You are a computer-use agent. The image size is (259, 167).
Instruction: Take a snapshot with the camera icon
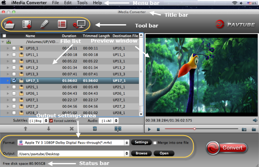(x=244, y=129)
